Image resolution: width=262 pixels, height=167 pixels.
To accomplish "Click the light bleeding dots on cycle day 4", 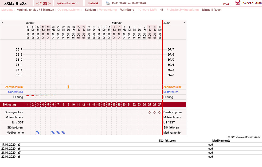I will 43,96.
